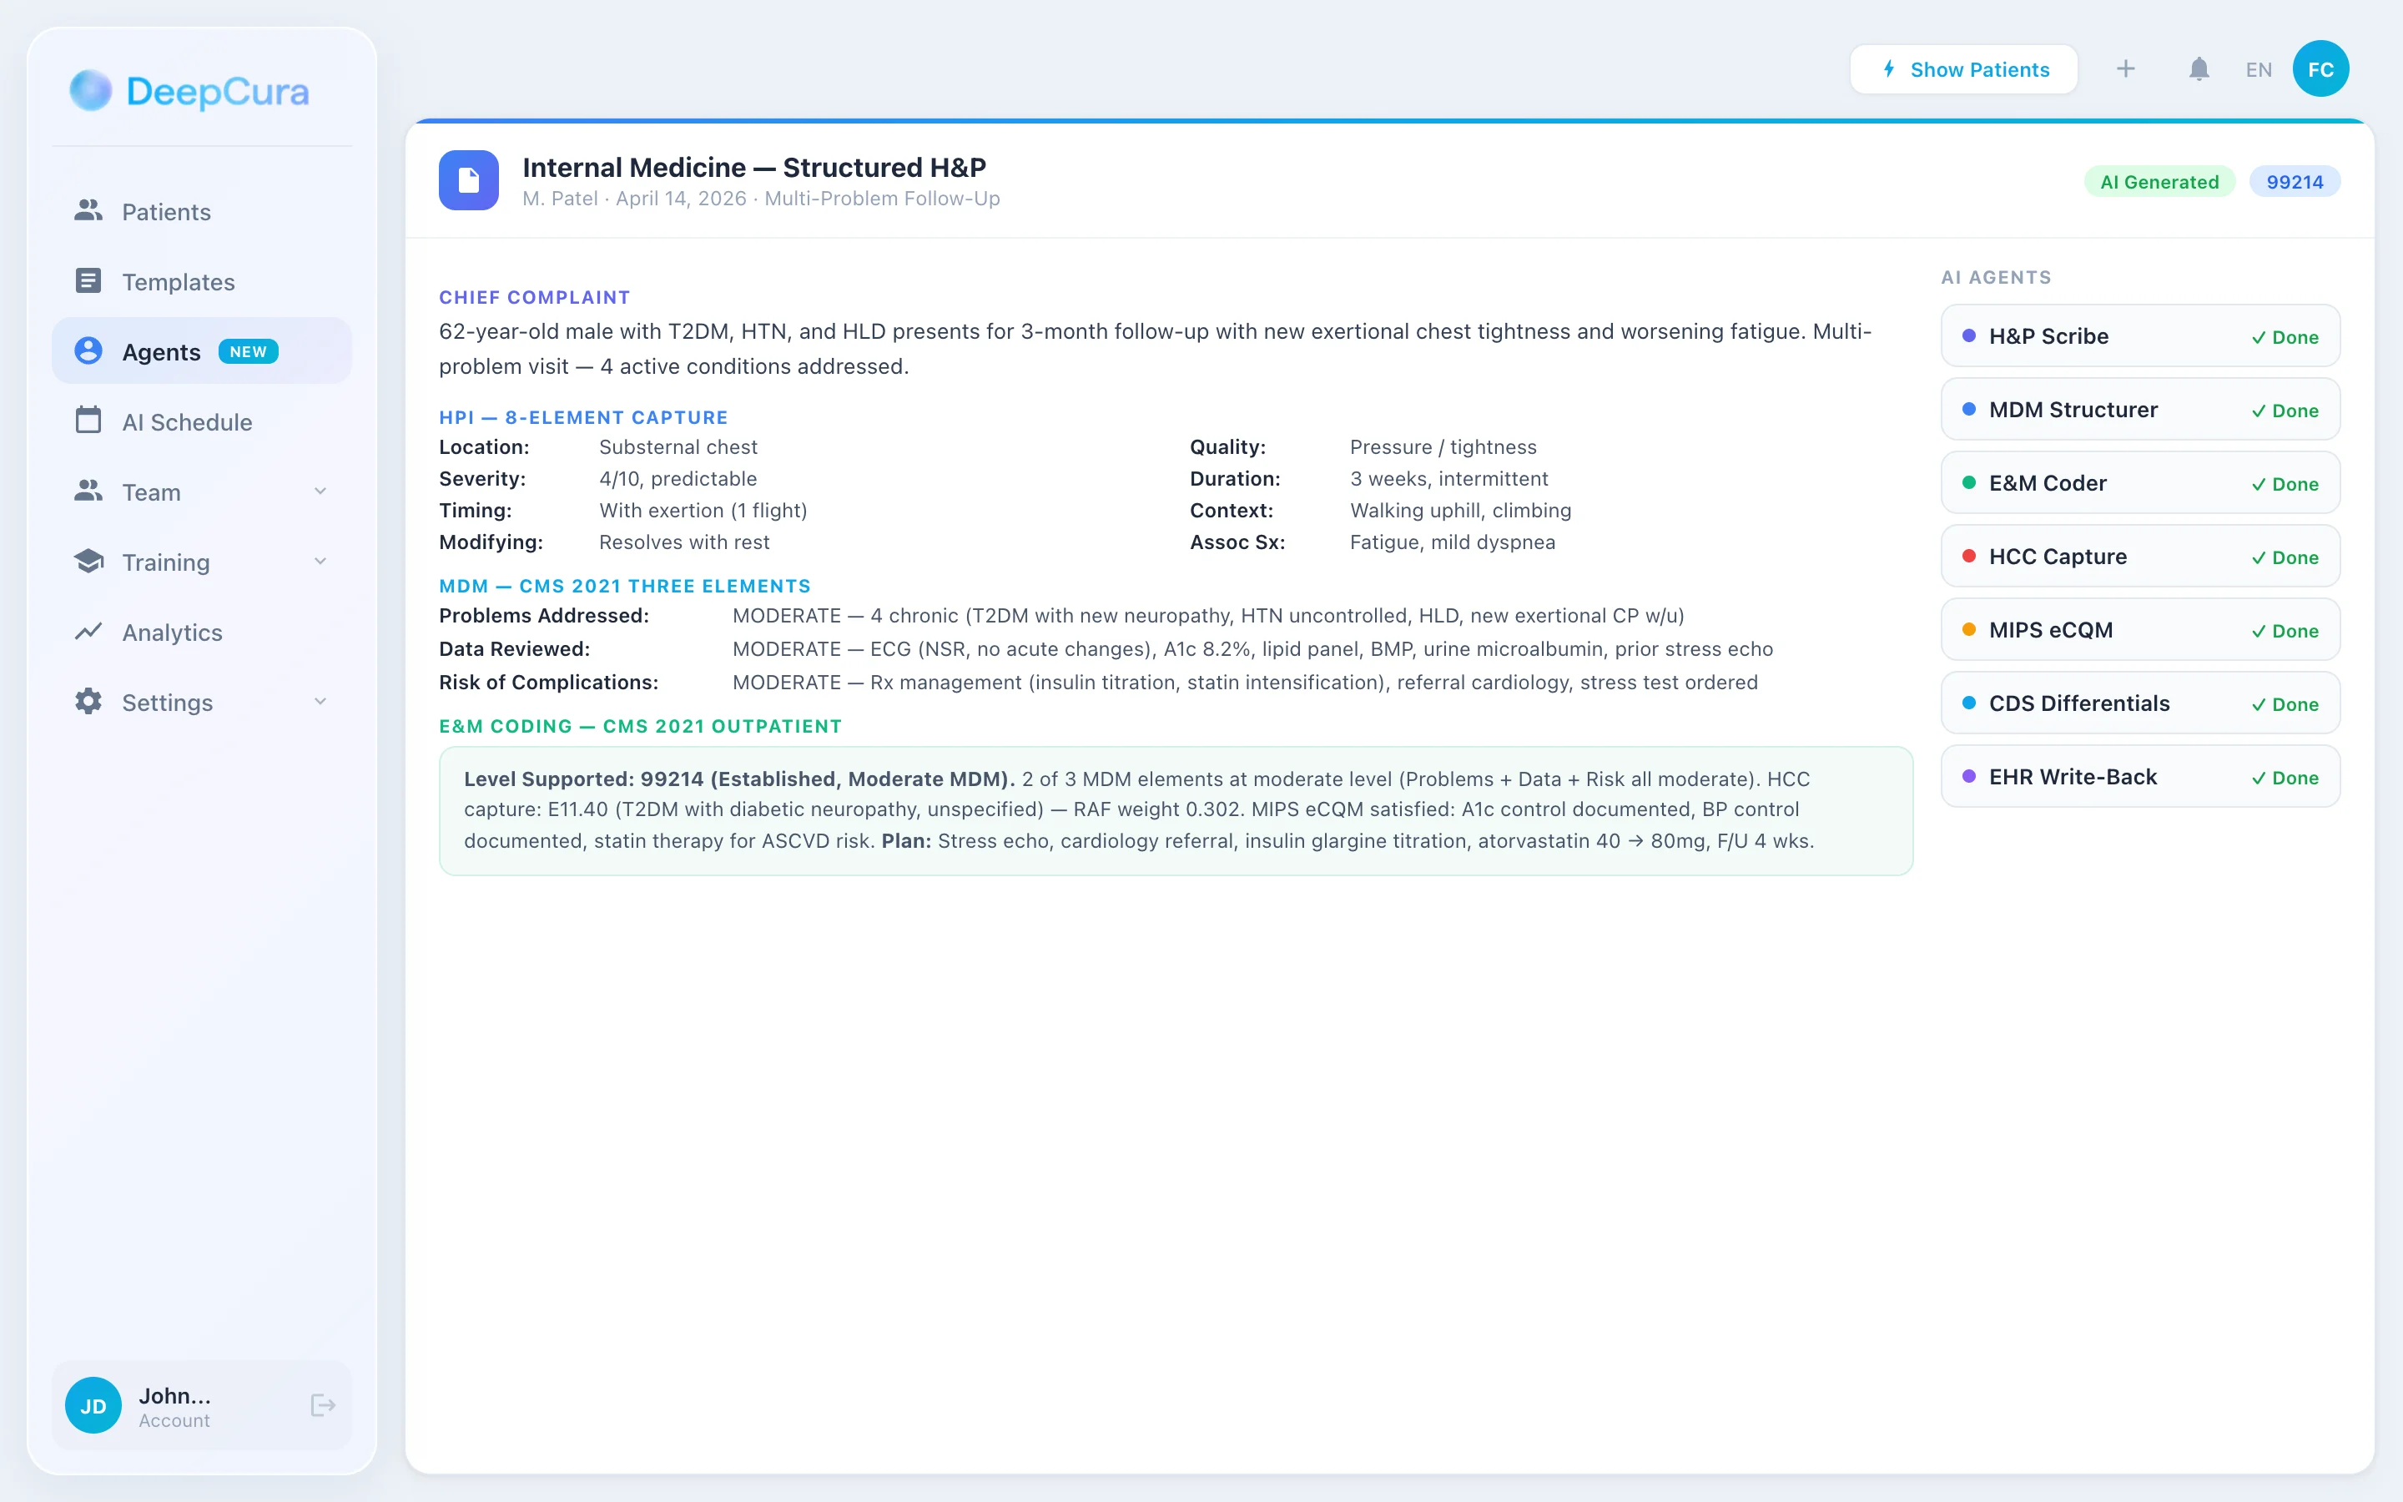Click the Templates document icon

point(88,281)
